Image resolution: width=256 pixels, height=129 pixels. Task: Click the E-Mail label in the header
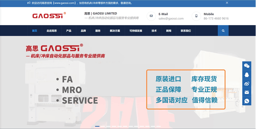(163, 14)
